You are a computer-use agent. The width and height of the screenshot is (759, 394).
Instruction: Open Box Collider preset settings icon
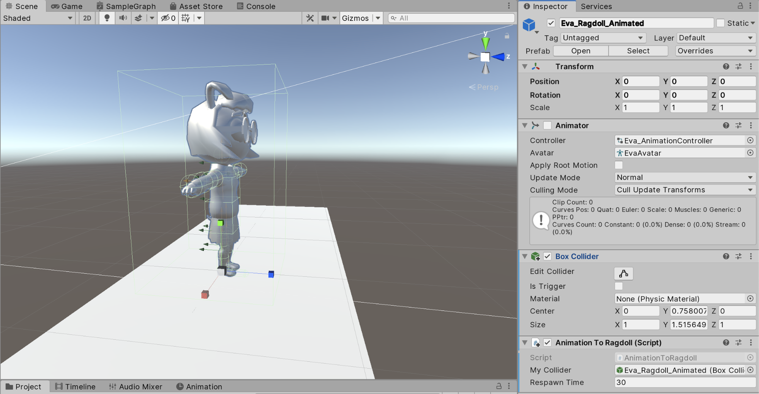point(738,257)
